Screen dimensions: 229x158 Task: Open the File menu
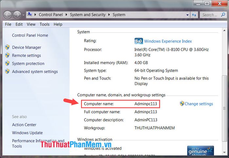point(8,24)
